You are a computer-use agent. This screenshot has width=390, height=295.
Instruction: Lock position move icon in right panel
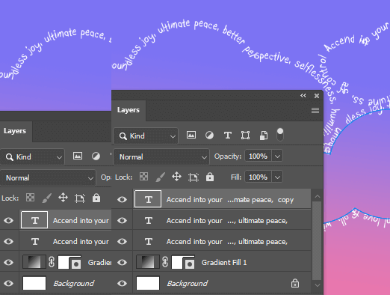(176, 177)
